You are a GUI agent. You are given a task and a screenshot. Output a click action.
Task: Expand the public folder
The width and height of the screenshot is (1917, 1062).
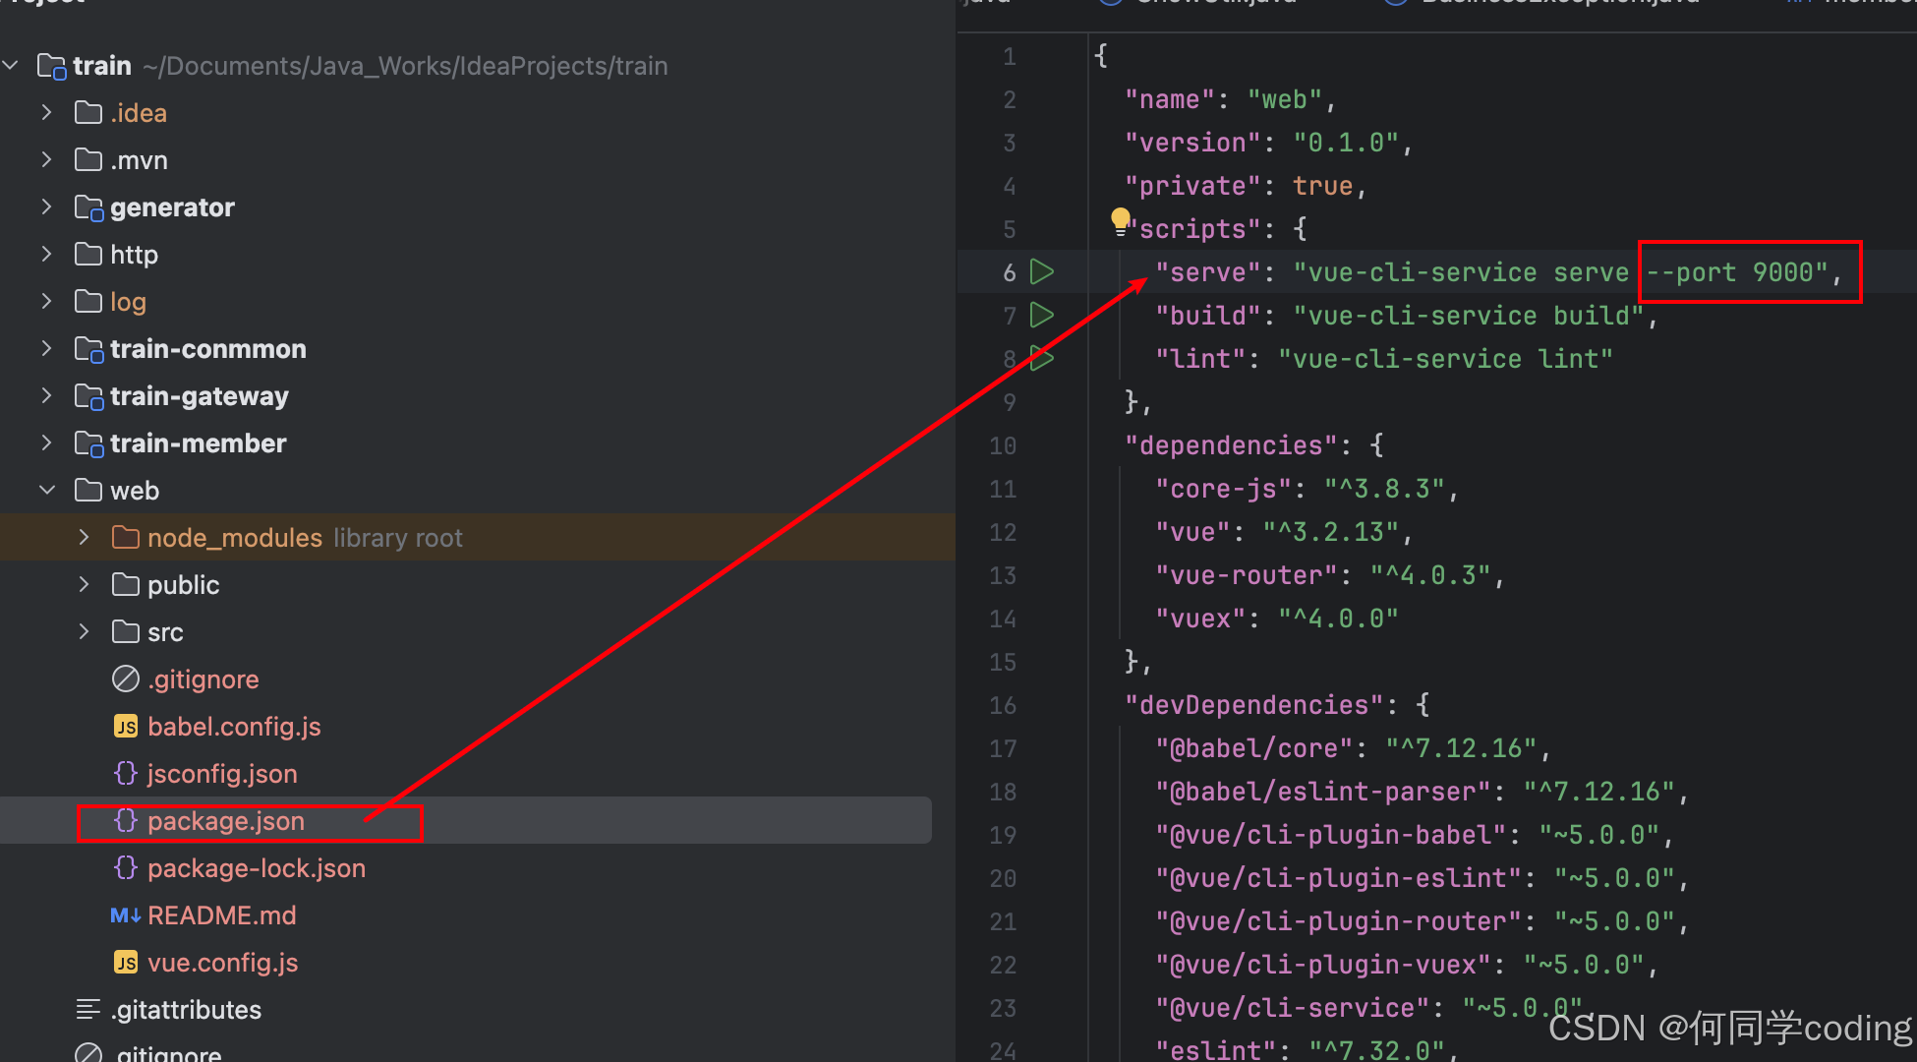(x=84, y=585)
